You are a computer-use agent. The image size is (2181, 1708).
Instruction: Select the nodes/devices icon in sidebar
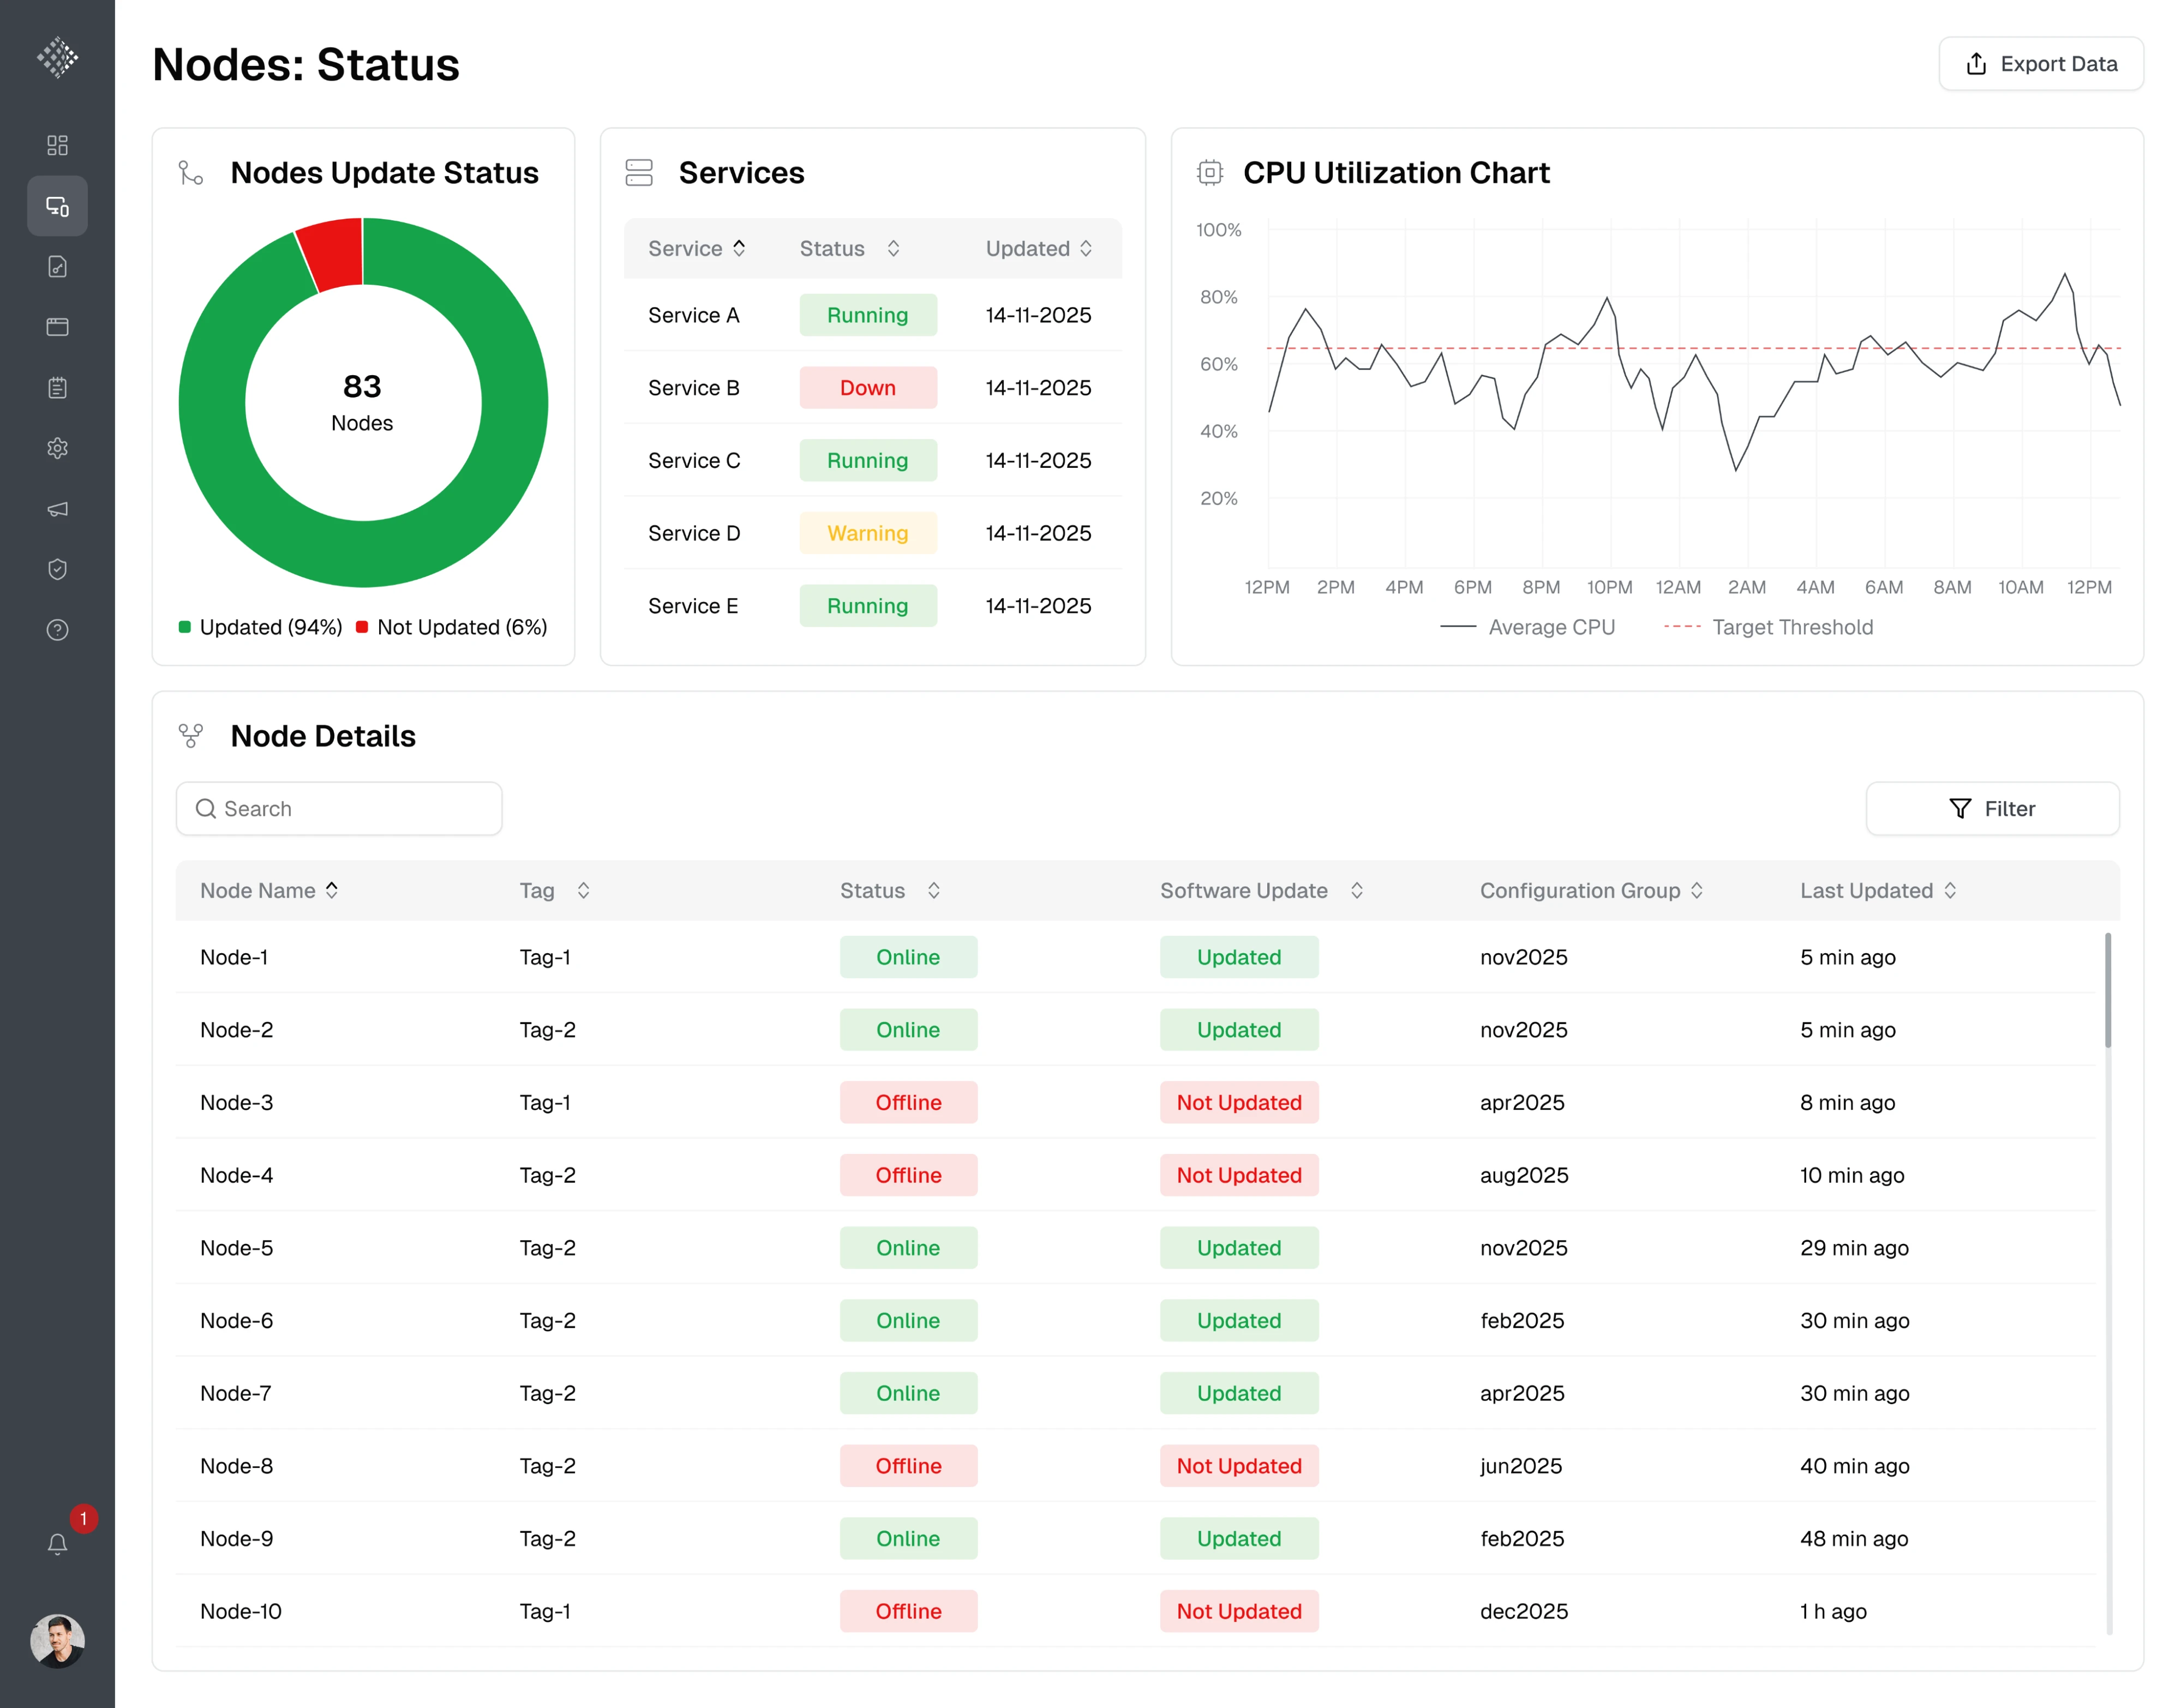click(57, 206)
